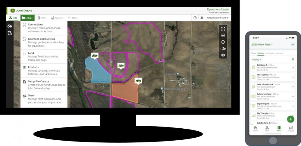Click tractor marker in the middle field
301x146 pixels.
coord(121,66)
